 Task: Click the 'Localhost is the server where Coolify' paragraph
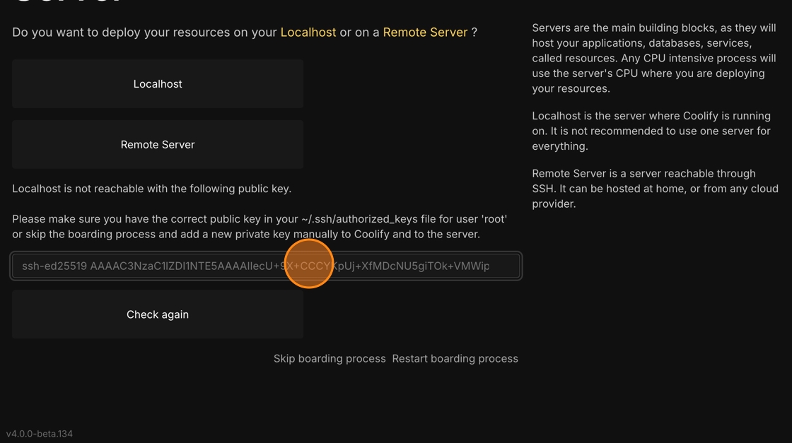pos(651,131)
